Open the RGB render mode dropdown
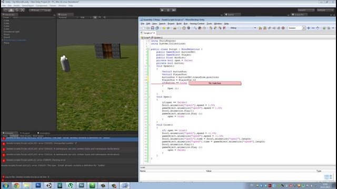The height and width of the screenshot is (189, 337). pos(85,17)
